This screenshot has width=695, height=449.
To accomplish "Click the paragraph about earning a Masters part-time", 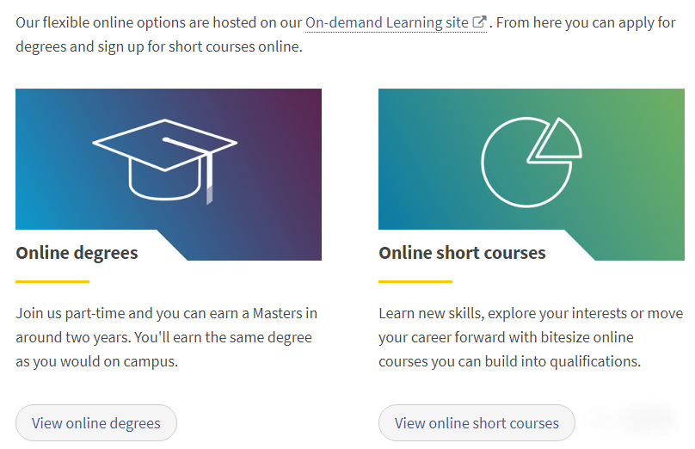I will [x=166, y=337].
